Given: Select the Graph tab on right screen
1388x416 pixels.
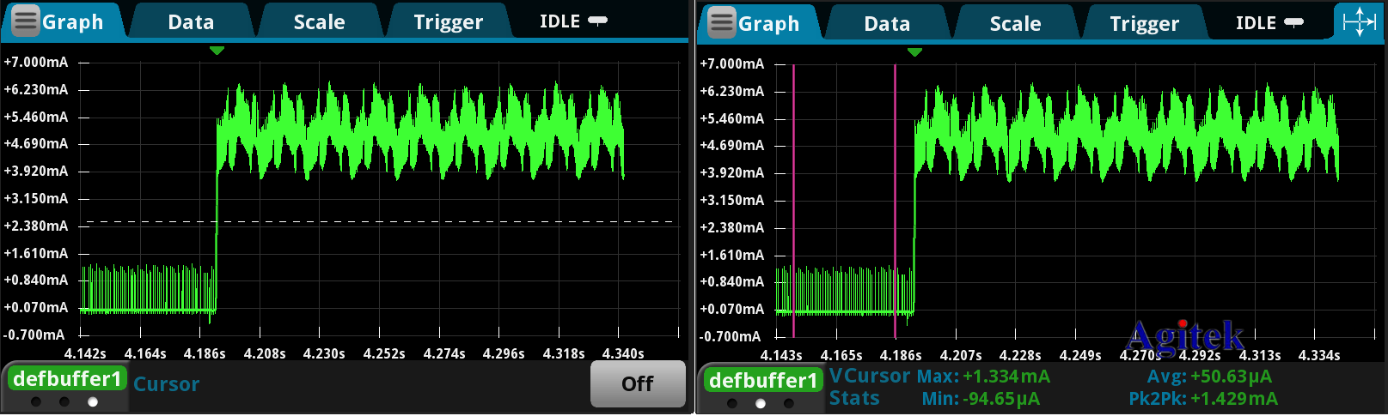Looking at the screenshot, I should click(x=768, y=24).
